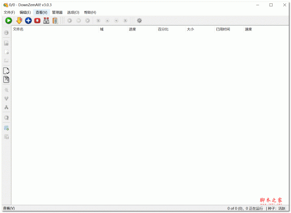The height and width of the screenshot is (213, 291).
Task: Click the blue table-with-green-plus sidebar icon
Action: click(x=6, y=128)
